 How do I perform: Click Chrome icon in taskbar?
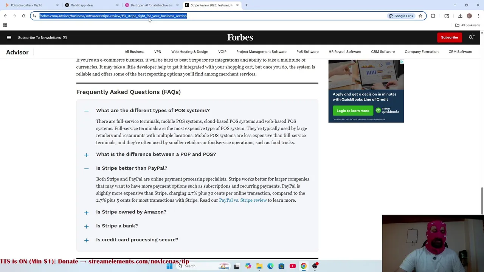coord(304,266)
